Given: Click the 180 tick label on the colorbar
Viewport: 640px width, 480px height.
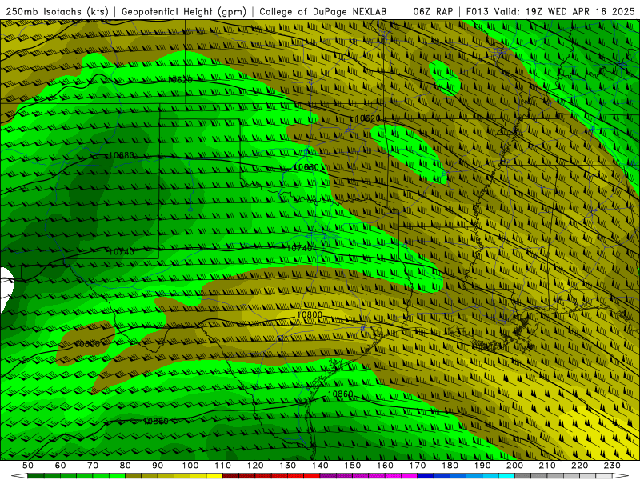Looking at the screenshot, I should [450, 466].
